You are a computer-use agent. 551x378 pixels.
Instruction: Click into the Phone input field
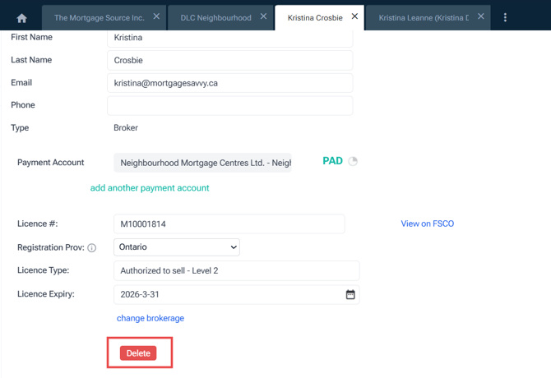pos(229,105)
